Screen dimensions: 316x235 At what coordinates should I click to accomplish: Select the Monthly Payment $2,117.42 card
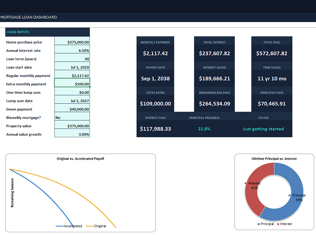[156, 49]
